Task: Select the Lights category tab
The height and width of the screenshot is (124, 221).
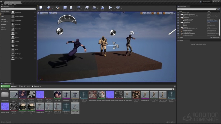Action: (x=2, y=17)
